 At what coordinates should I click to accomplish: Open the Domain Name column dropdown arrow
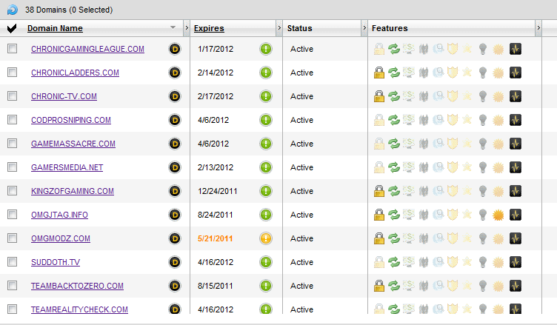tap(173, 28)
